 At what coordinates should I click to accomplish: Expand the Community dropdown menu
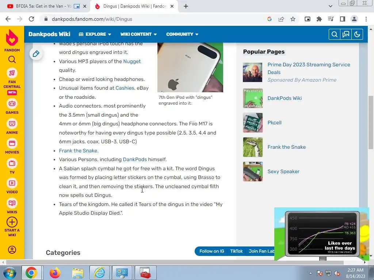click(x=182, y=34)
